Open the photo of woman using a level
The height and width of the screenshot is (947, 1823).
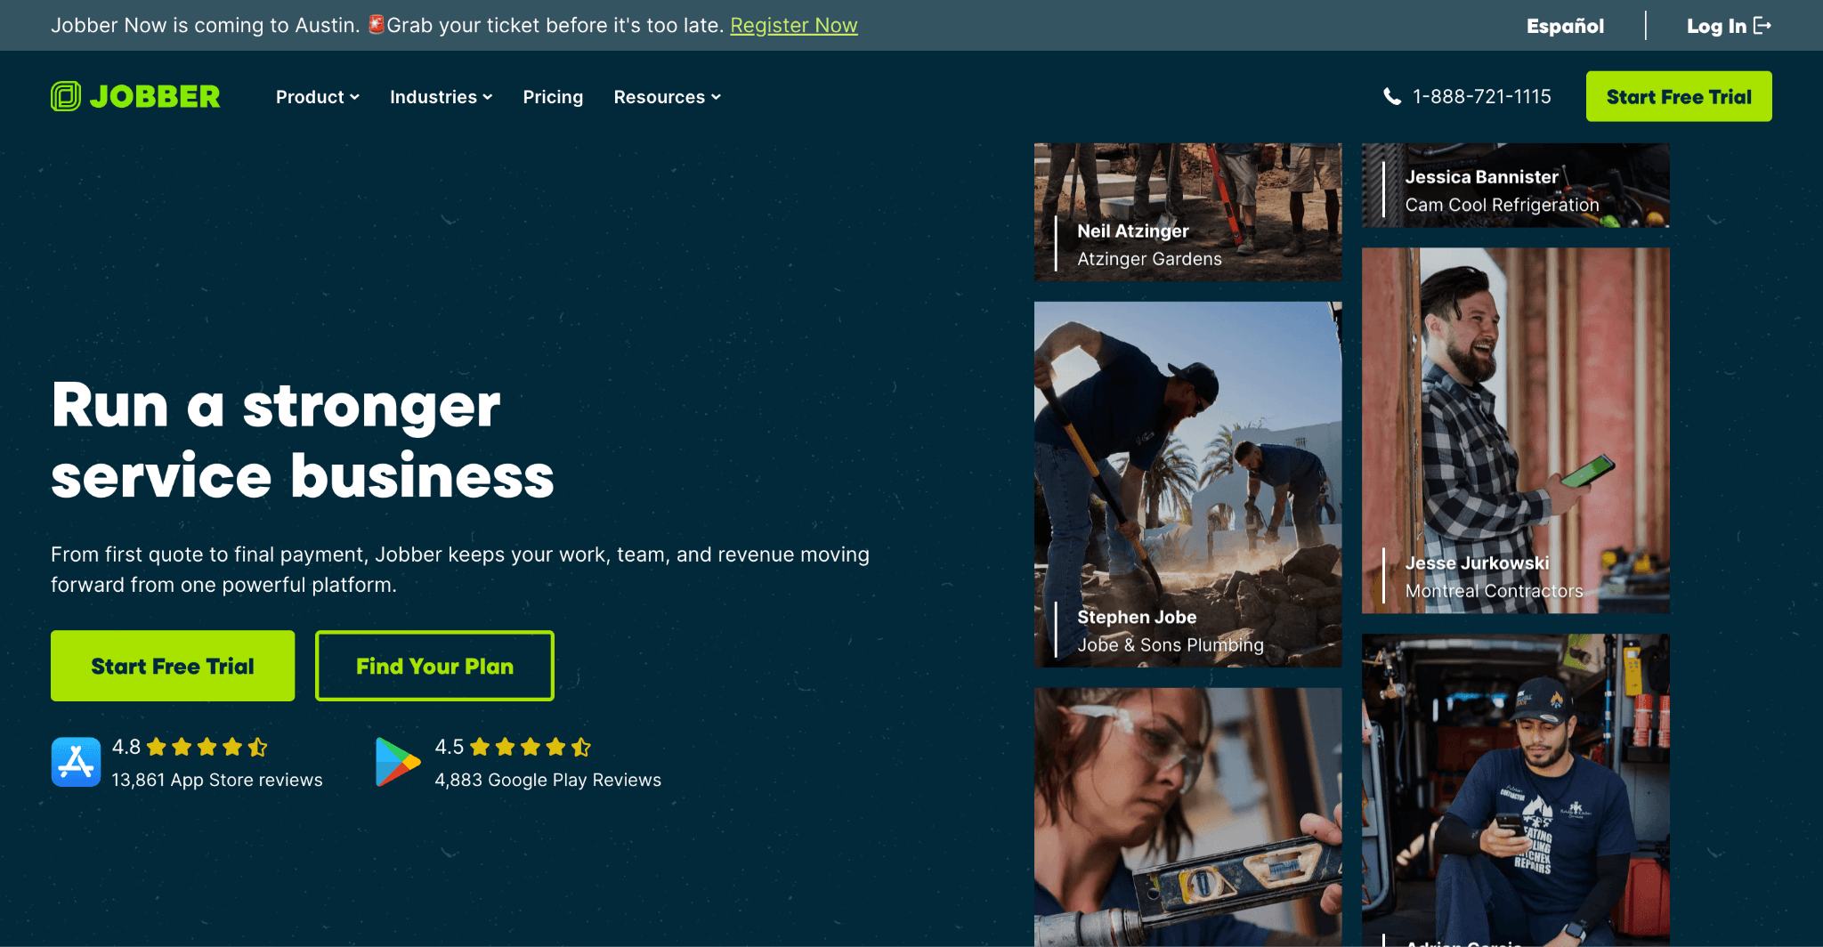[x=1187, y=817]
